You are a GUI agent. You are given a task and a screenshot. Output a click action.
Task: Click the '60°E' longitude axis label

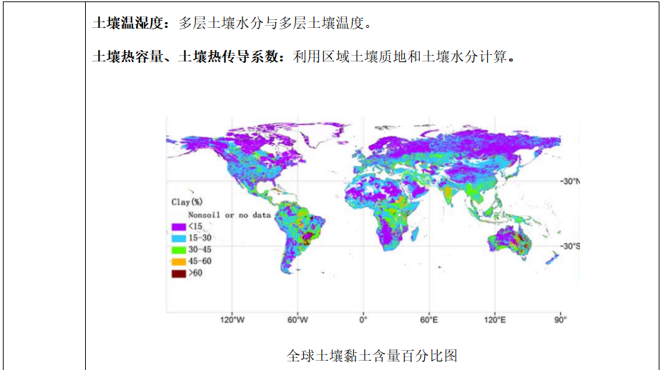pos(428,320)
